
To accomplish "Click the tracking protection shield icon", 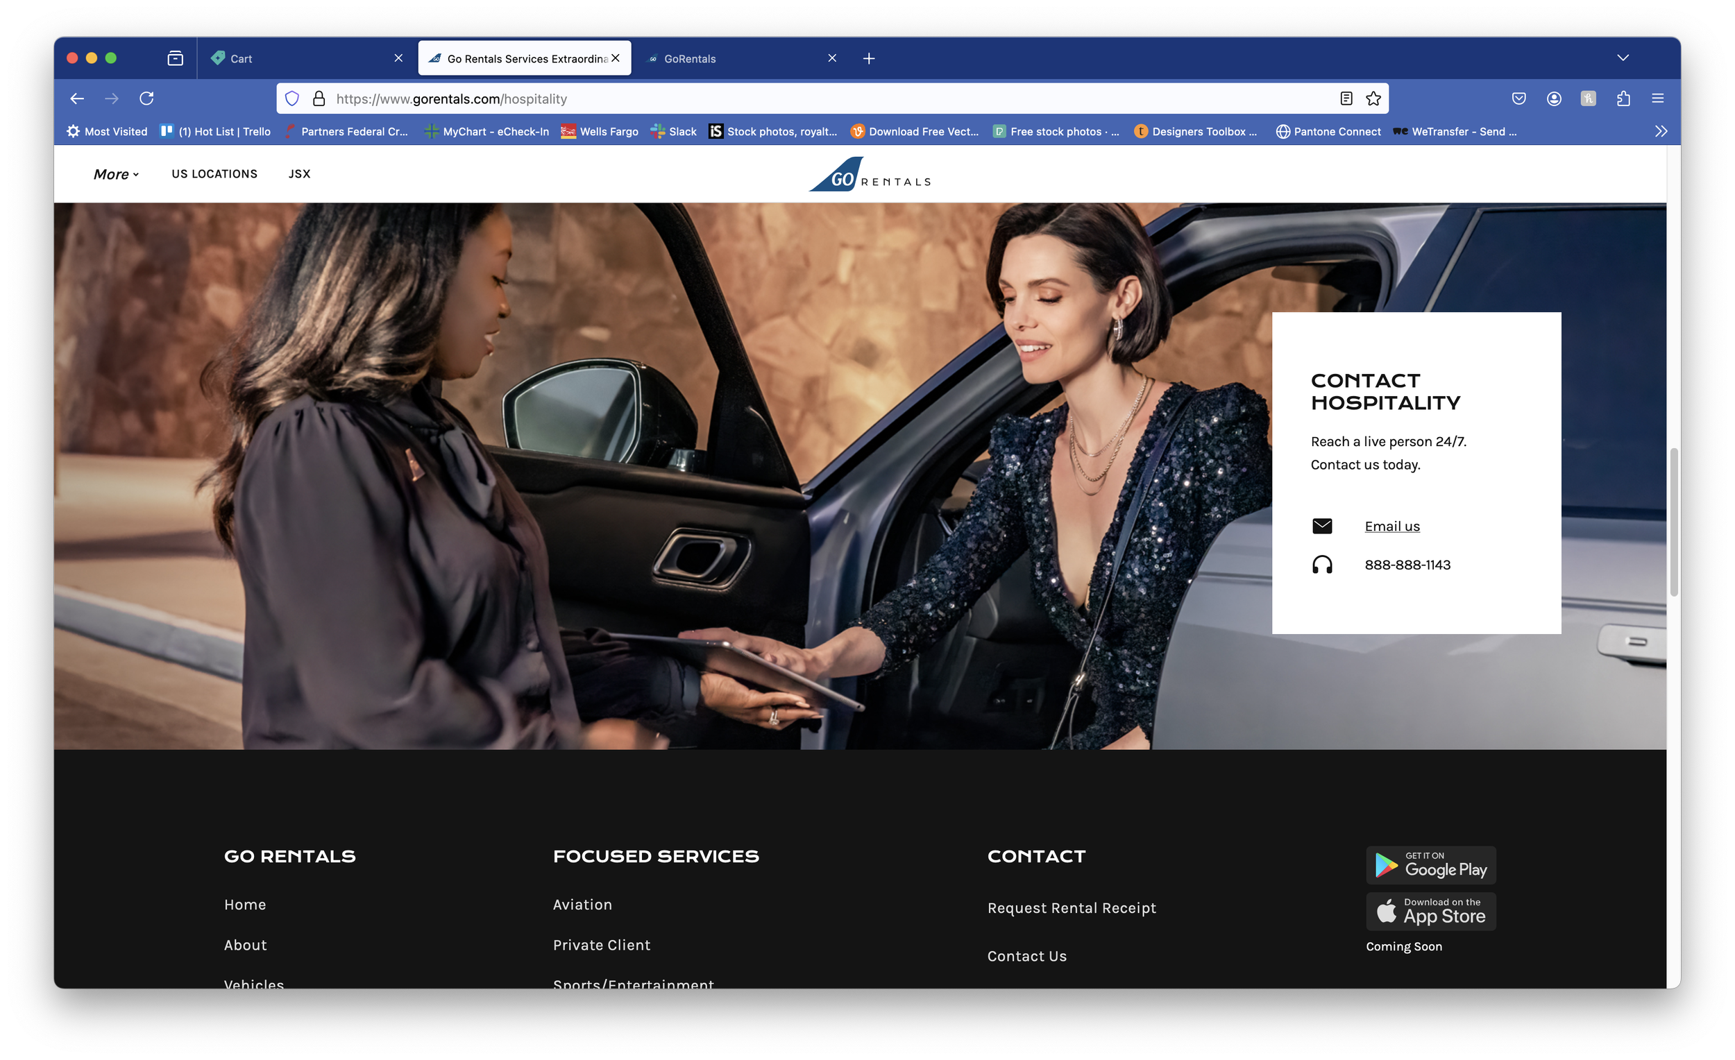I will [291, 99].
